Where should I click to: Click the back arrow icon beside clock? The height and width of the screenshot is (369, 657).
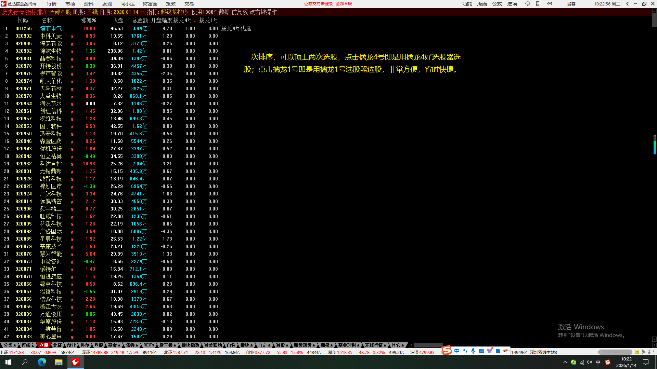pos(628,4)
